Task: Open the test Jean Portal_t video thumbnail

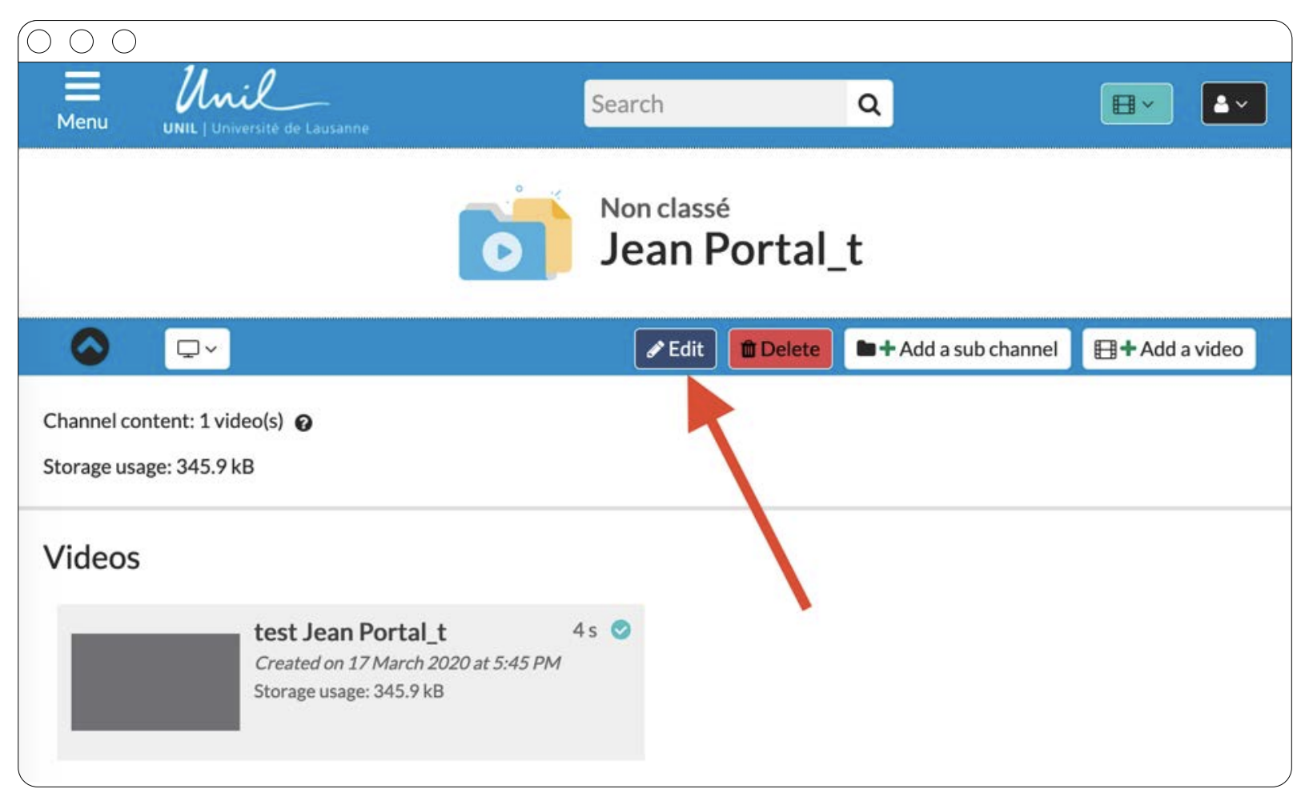Action: pos(155,682)
